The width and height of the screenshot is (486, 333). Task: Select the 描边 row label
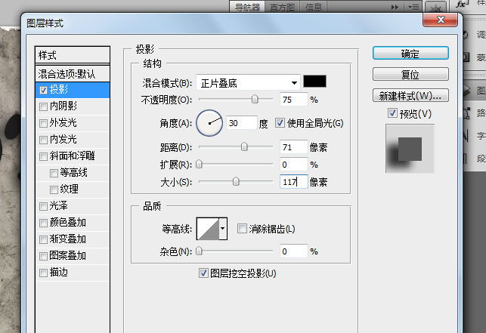[x=59, y=273]
